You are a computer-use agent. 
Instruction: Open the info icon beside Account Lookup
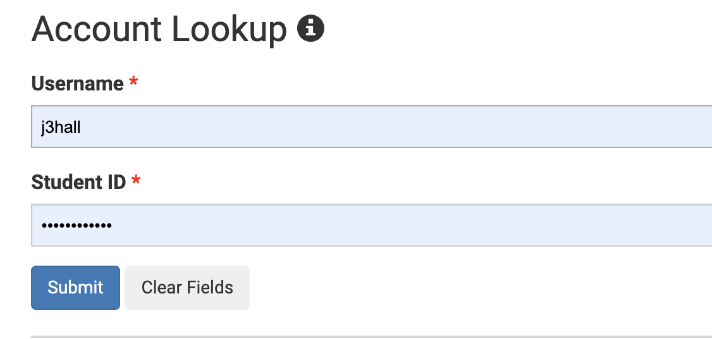tap(310, 28)
